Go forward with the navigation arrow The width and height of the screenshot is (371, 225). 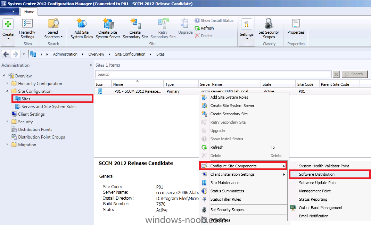[15, 54]
